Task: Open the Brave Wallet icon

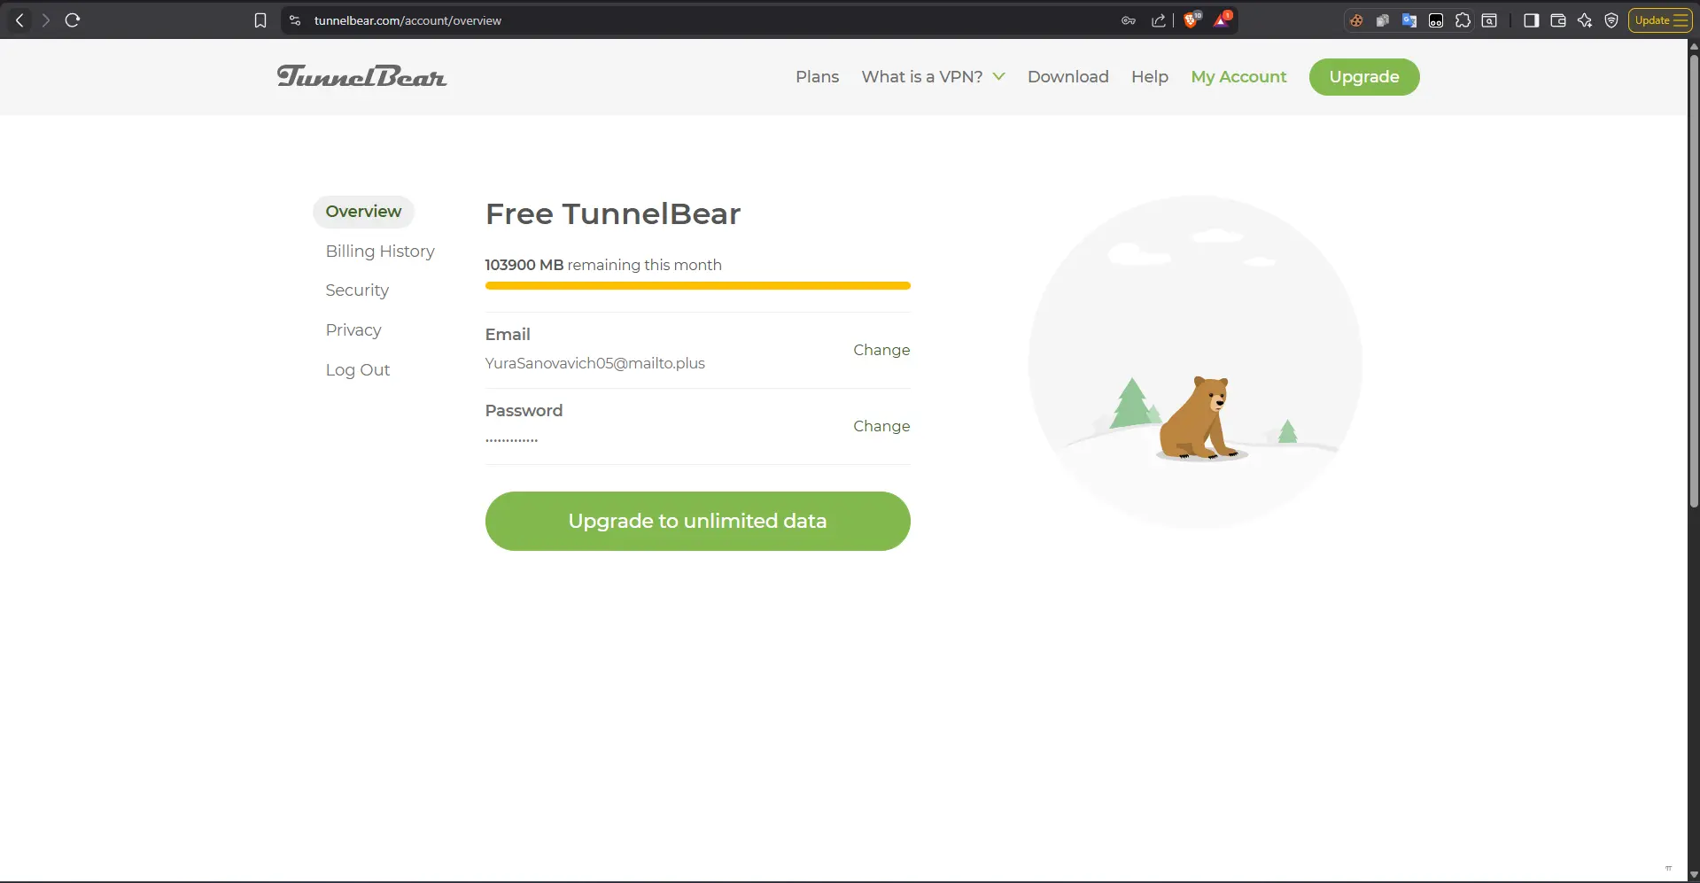Action: click(x=1558, y=20)
